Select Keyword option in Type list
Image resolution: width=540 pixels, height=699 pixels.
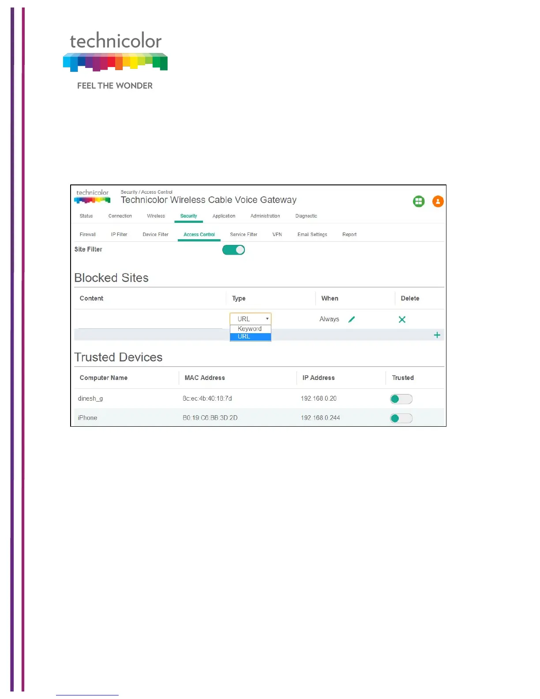point(250,329)
